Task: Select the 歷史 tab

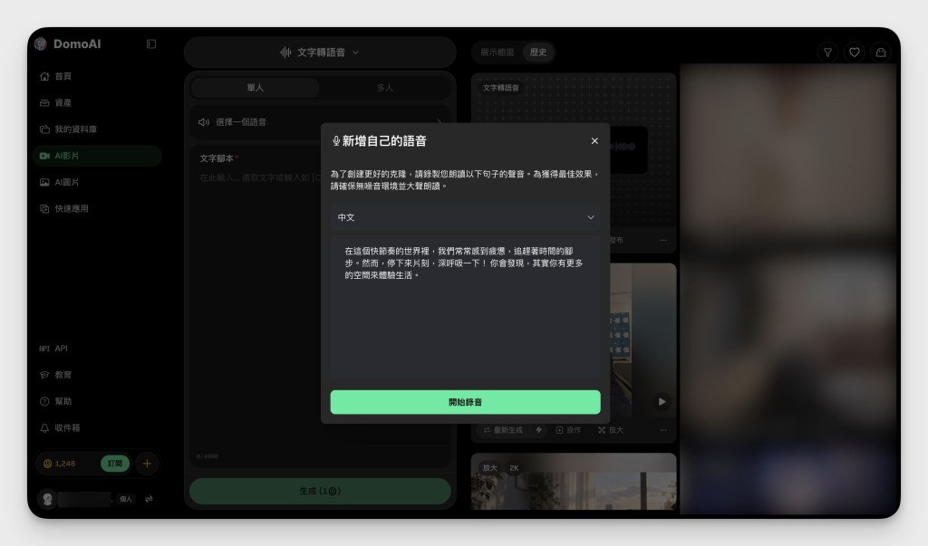Action: (538, 52)
